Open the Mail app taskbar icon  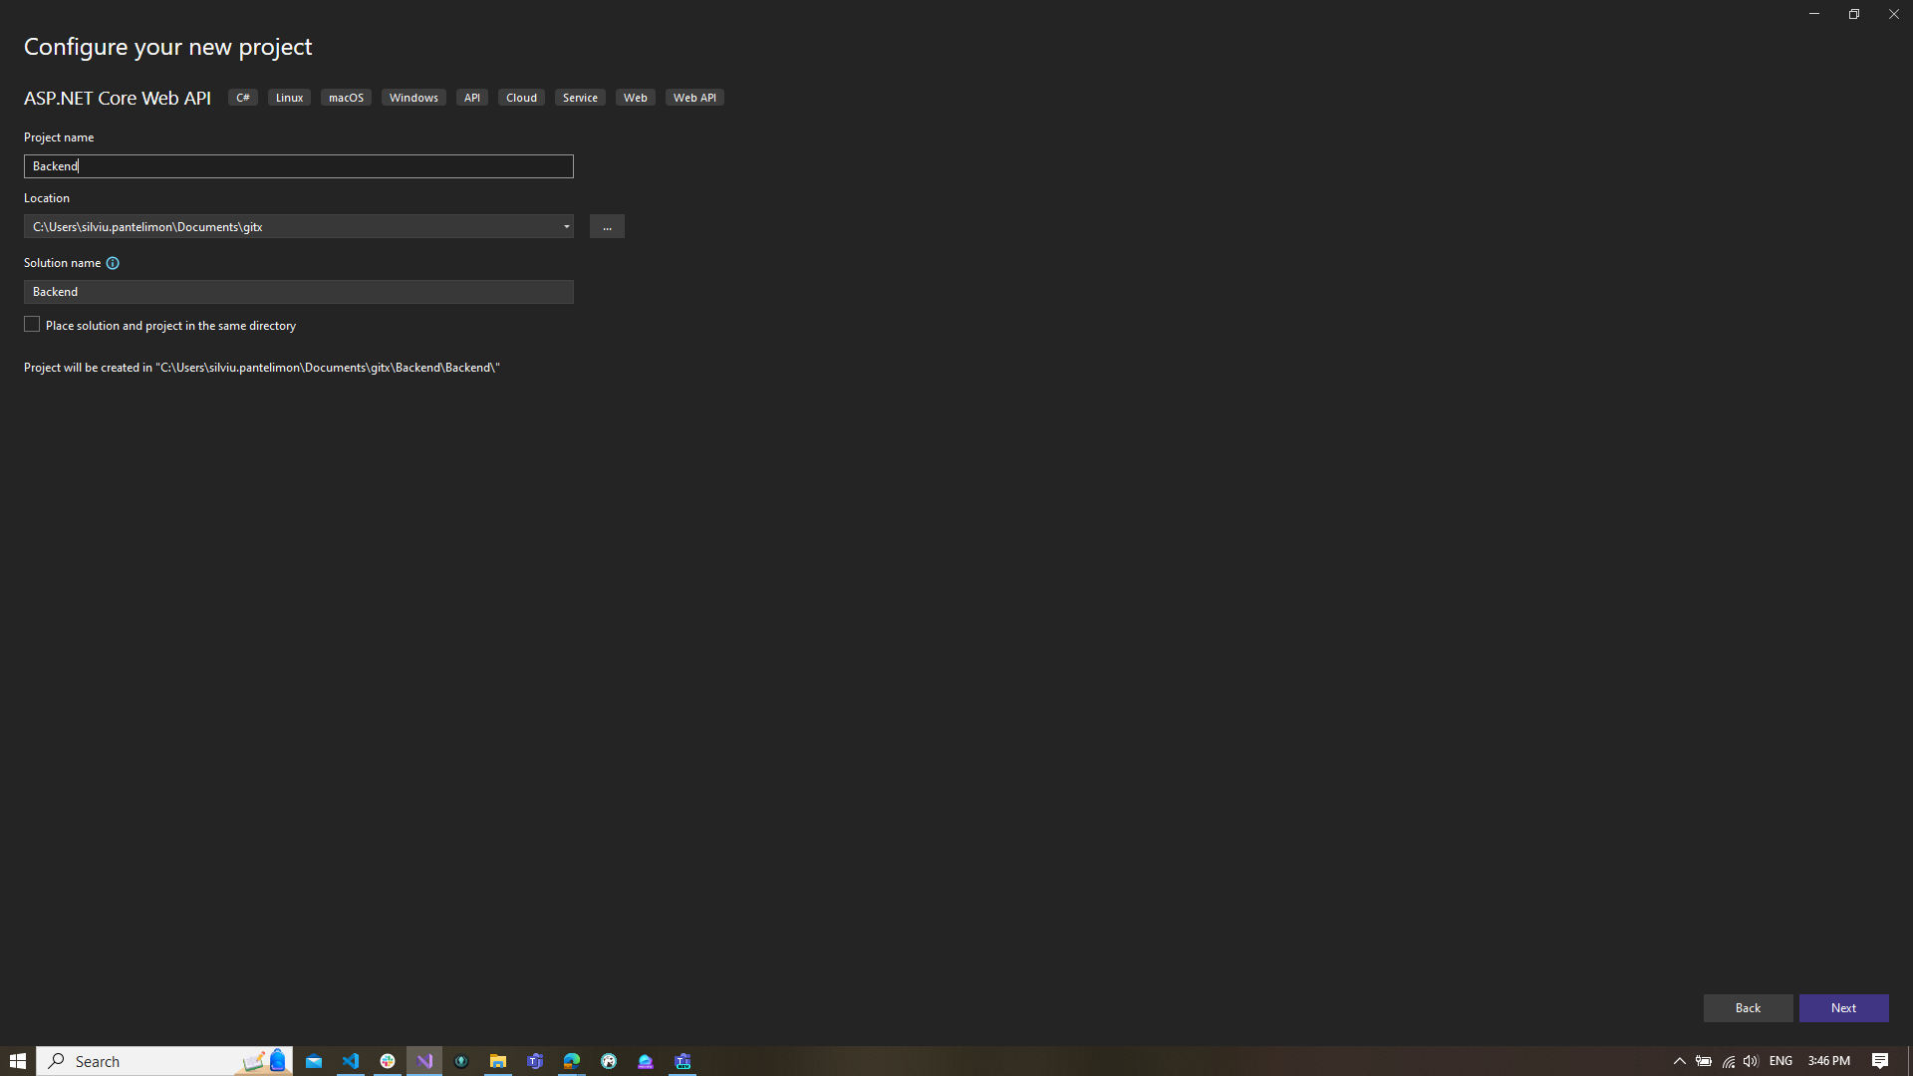coord(314,1061)
